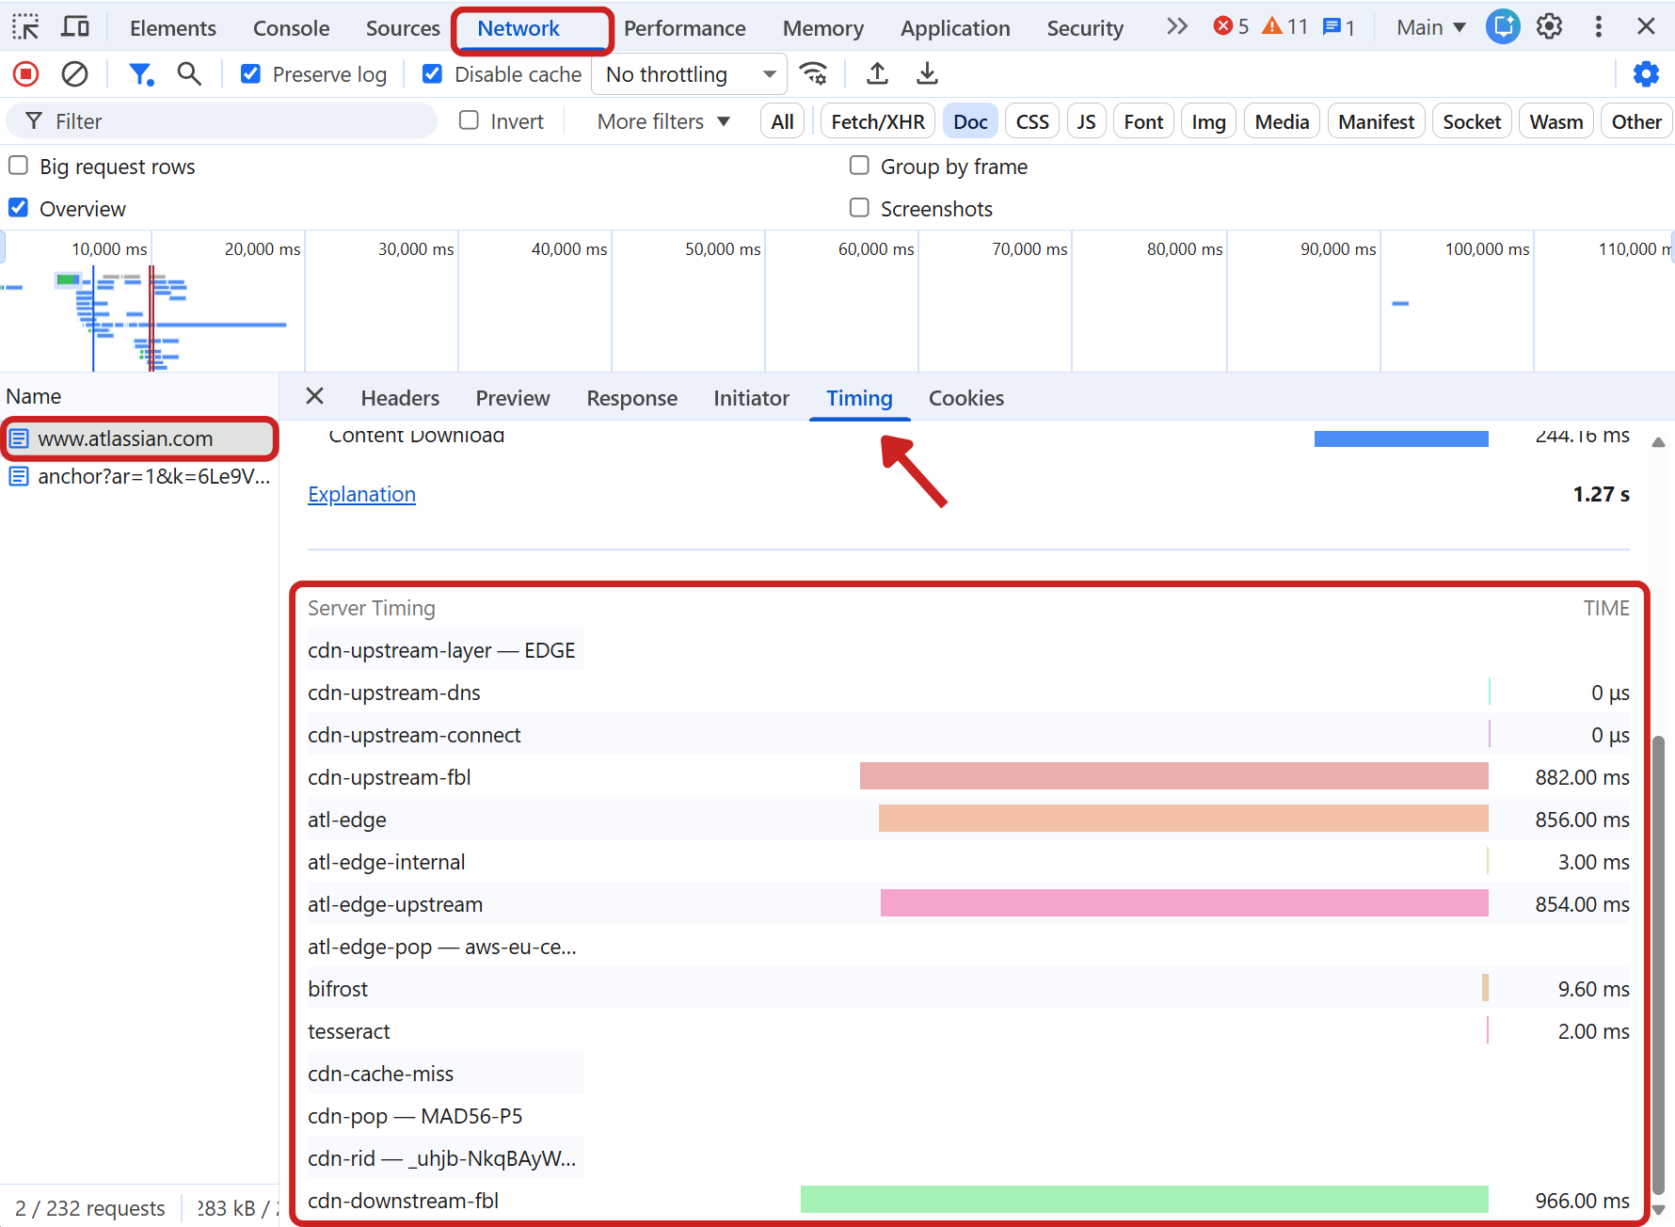View the Cookies tab

point(966,398)
